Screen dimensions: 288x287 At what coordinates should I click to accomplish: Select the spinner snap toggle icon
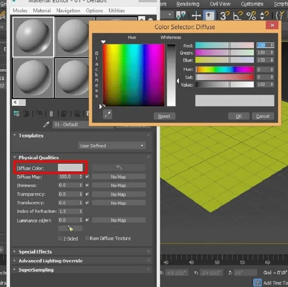[264, 16]
